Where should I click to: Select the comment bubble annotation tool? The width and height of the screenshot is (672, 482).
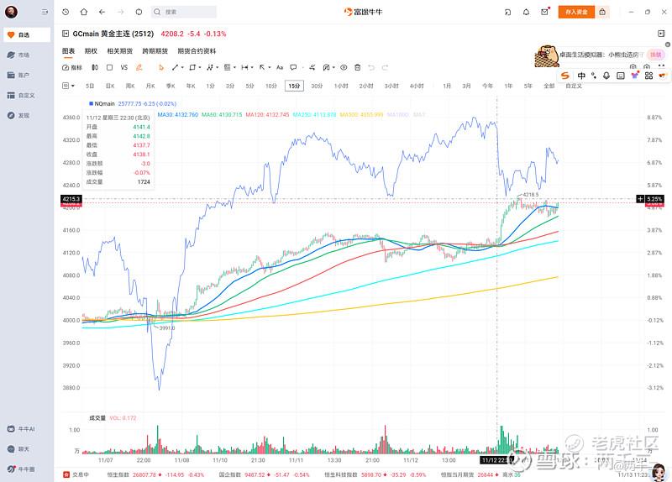pos(293,67)
